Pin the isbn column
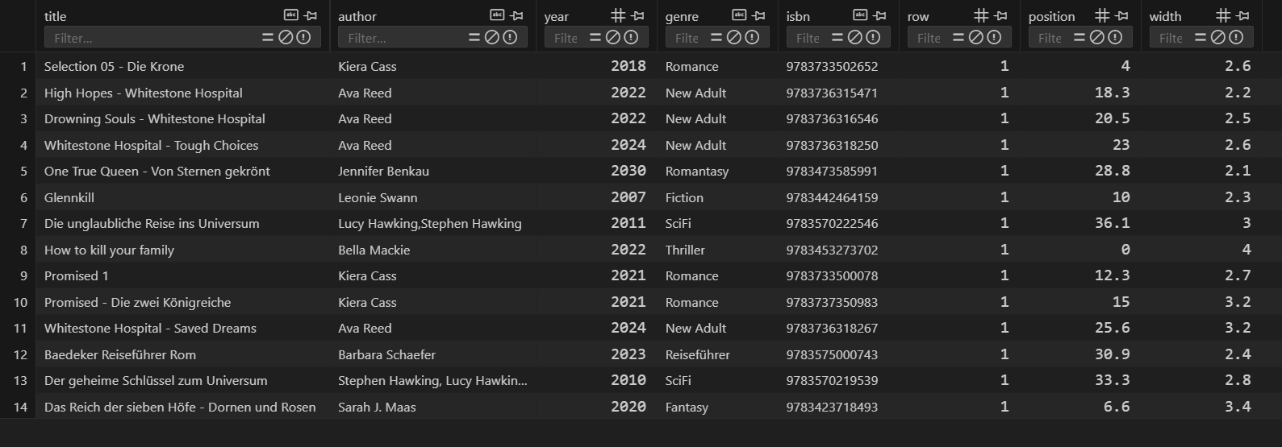This screenshot has width=1282, height=447. (880, 15)
